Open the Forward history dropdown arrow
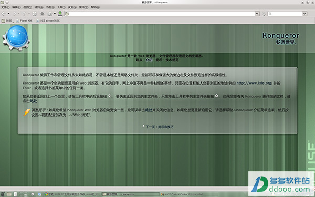Viewport: 315px width, 197px height. [19, 14]
